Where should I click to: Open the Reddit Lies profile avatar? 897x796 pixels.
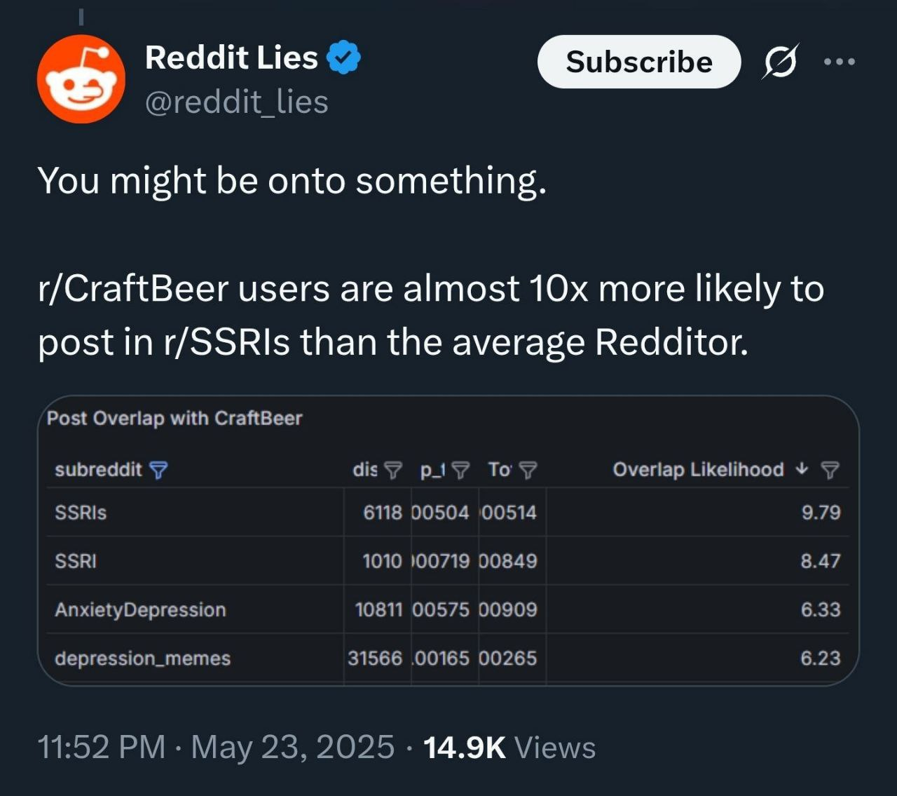pyautogui.click(x=81, y=79)
